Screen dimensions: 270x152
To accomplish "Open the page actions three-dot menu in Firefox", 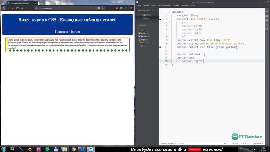I will tap(94, 8).
